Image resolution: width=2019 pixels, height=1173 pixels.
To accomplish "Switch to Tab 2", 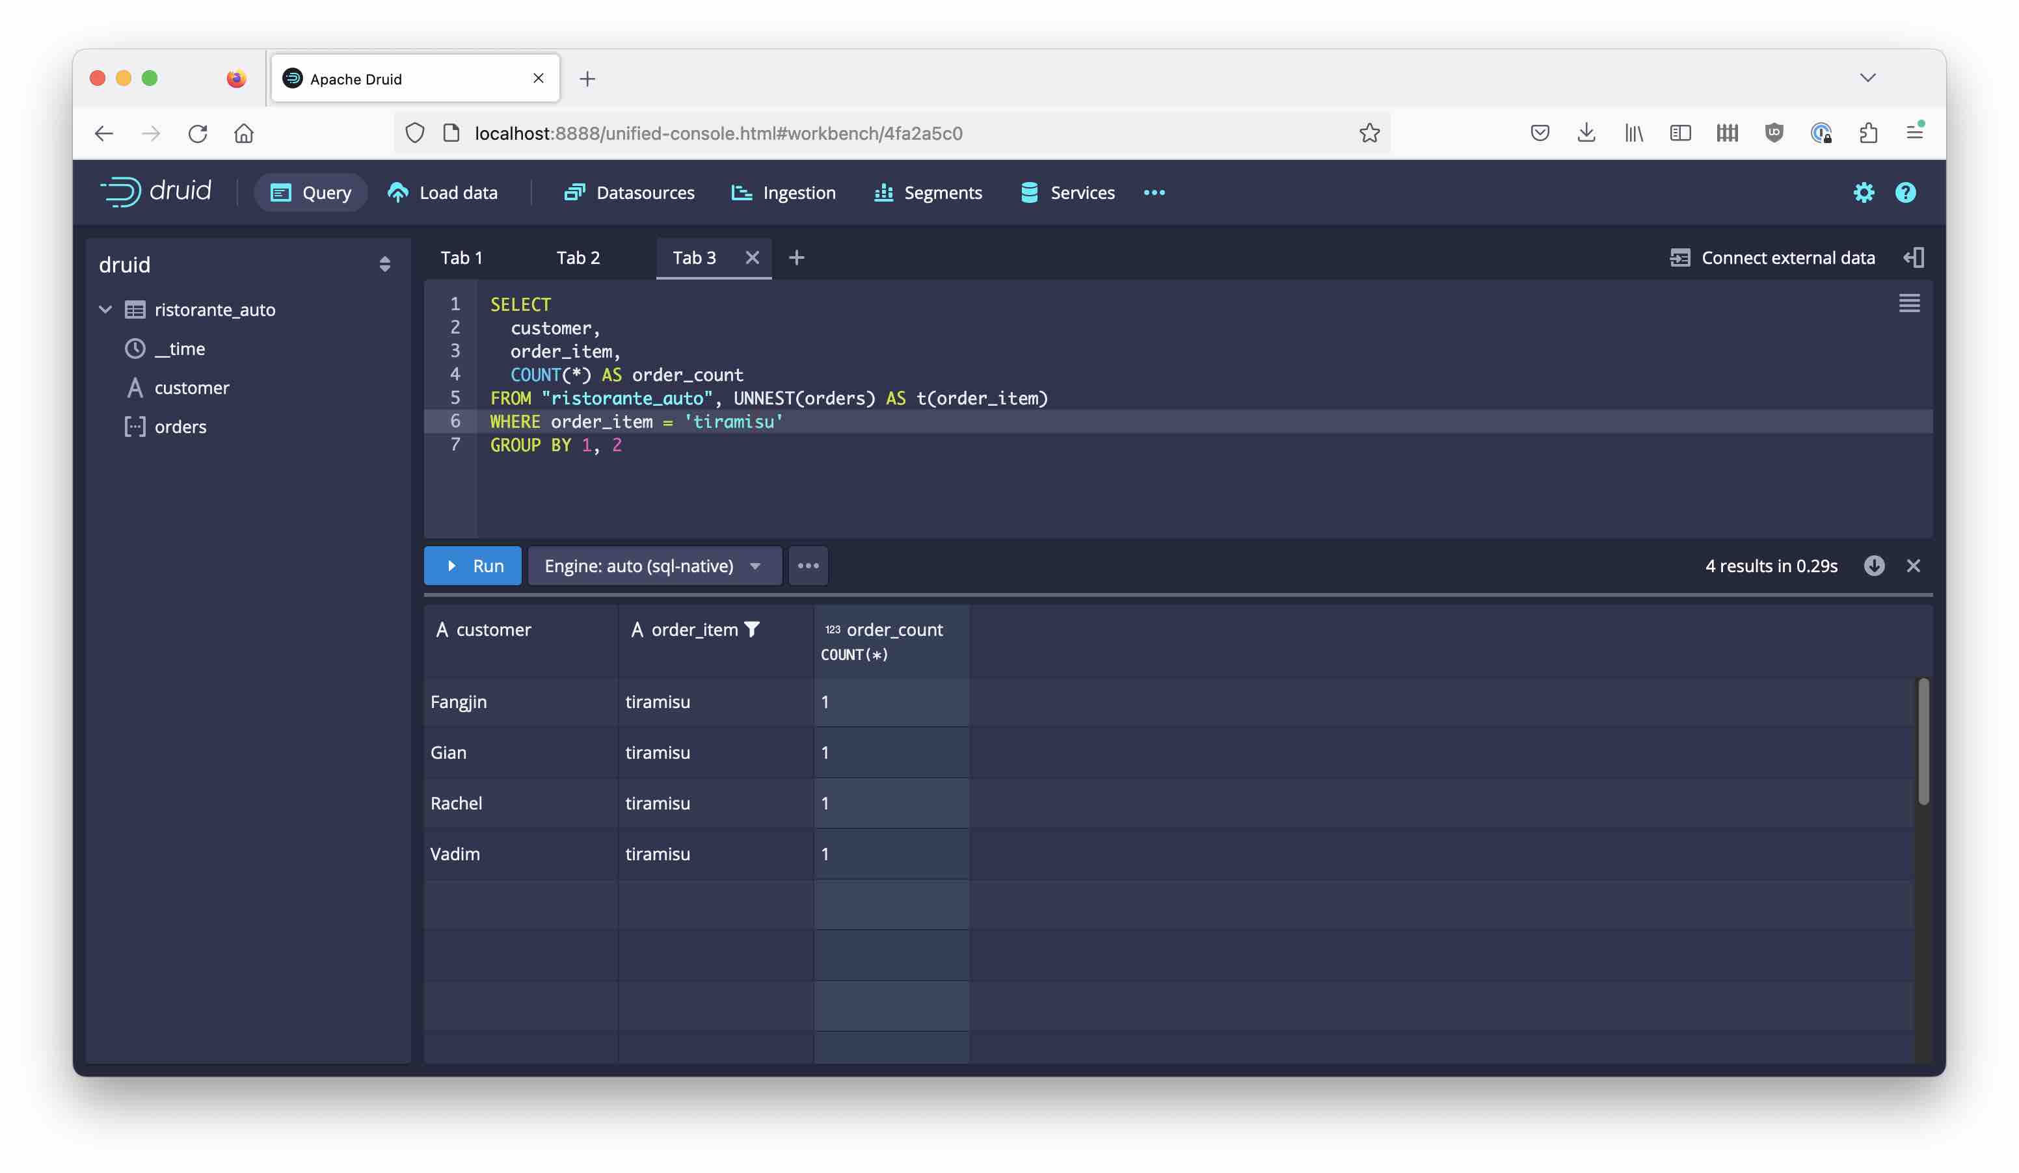I will point(577,257).
